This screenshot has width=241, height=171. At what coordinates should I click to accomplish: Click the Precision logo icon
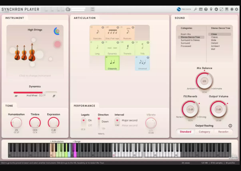(179, 9)
